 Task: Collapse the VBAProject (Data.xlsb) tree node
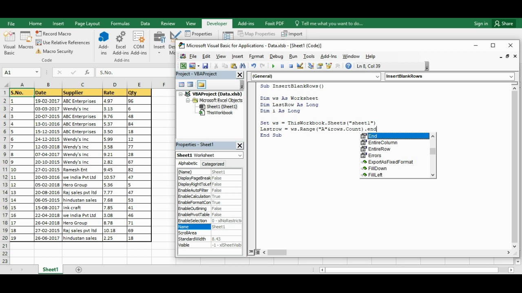[180, 94]
